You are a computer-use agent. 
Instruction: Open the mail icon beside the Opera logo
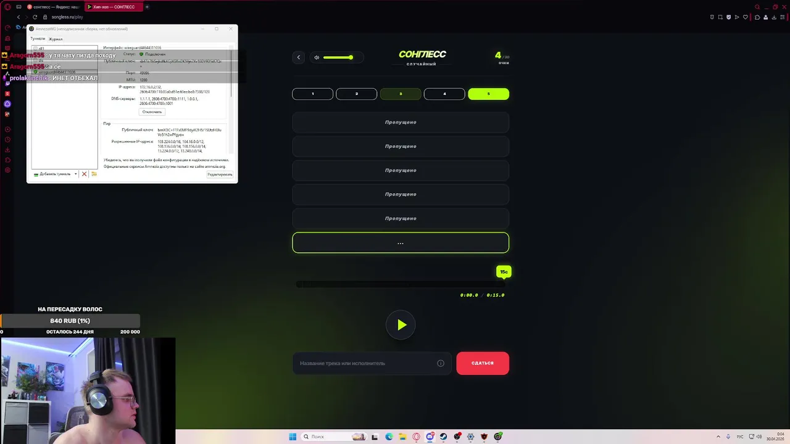click(x=19, y=7)
